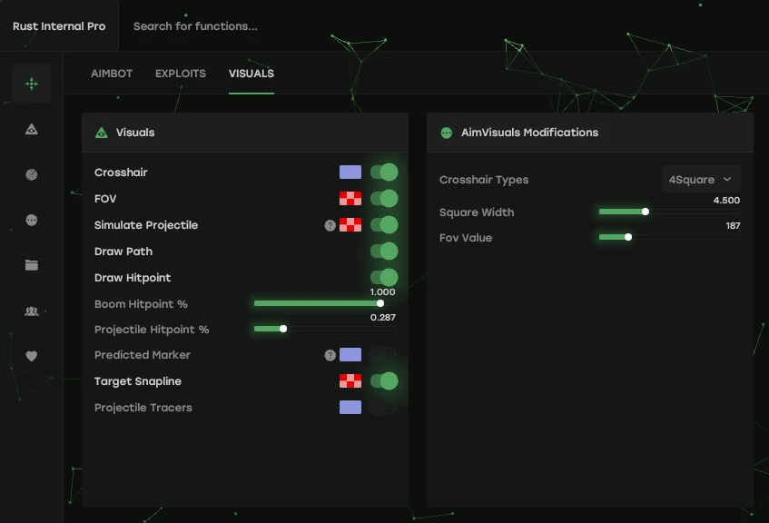This screenshot has height=523, width=769.
Task: Click the 0.287 Projectile Hitpoint value
Action: coord(383,318)
